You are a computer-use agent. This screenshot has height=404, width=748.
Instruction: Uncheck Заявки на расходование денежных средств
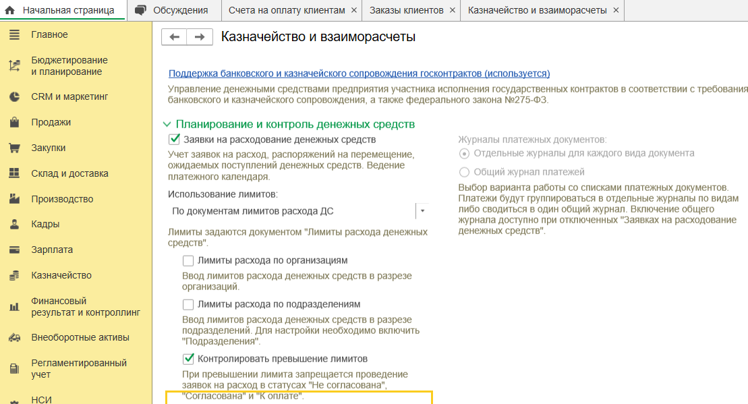click(x=175, y=140)
